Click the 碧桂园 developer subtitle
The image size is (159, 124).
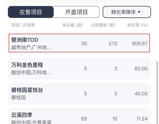[19, 97]
